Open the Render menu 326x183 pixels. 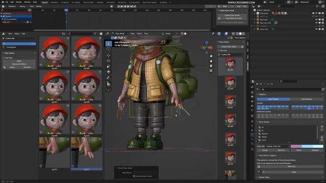[x=19, y=2]
